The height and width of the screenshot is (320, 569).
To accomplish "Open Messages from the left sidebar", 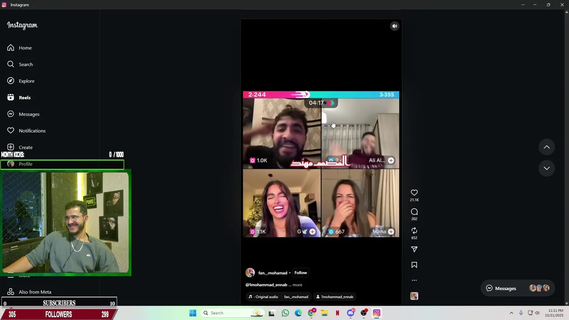I will click(x=24, y=114).
